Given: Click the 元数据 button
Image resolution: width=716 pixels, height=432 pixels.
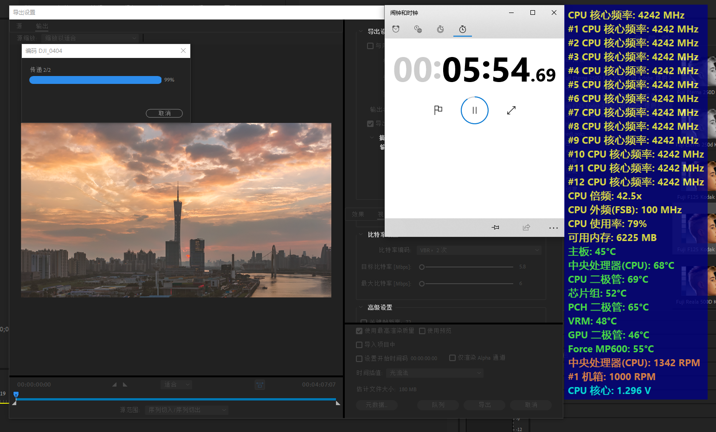Looking at the screenshot, I should coord(376,405).
